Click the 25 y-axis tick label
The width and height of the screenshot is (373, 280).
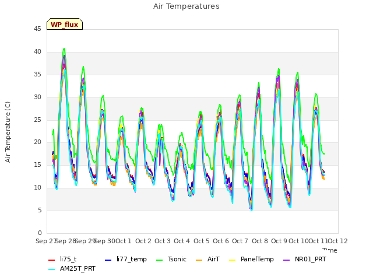[37, 120]
